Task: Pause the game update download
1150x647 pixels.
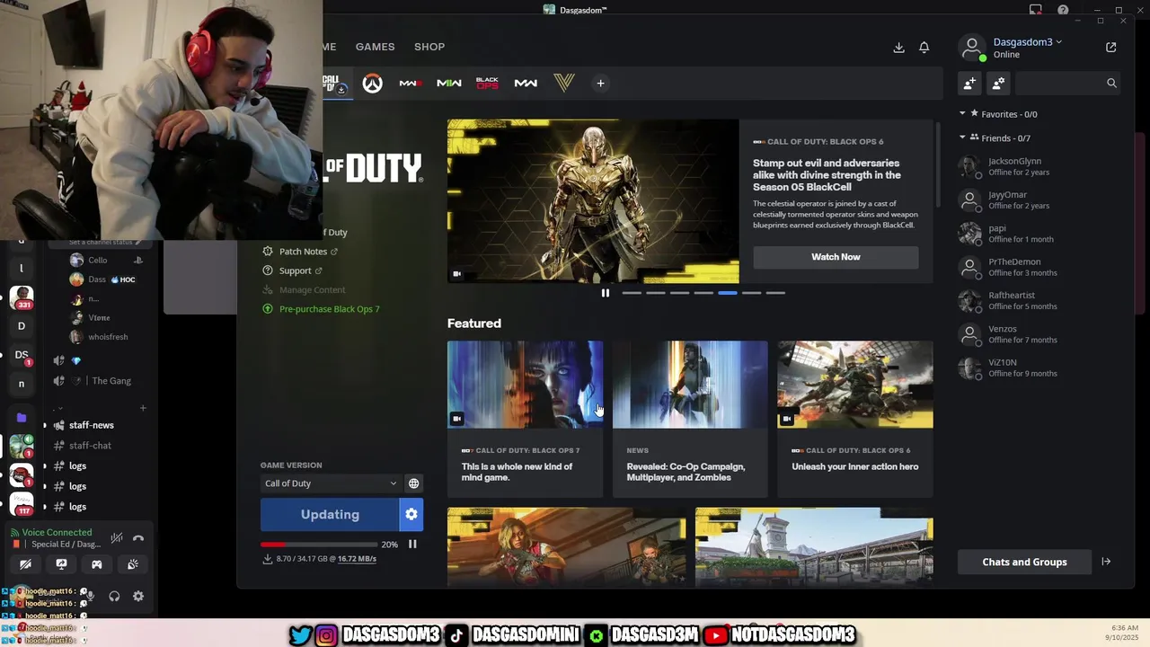Action: point(412,544)
